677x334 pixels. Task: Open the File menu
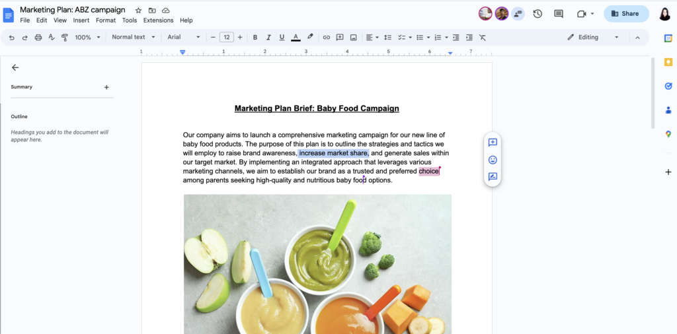[25, 20]
